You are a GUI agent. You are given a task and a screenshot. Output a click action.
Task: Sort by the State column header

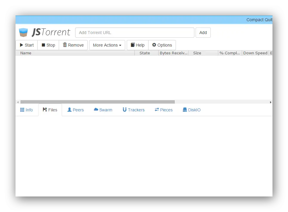[147, 53]
